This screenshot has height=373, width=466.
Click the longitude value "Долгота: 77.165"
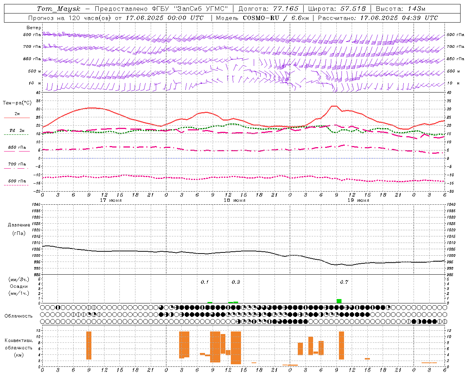click(268, 9)
